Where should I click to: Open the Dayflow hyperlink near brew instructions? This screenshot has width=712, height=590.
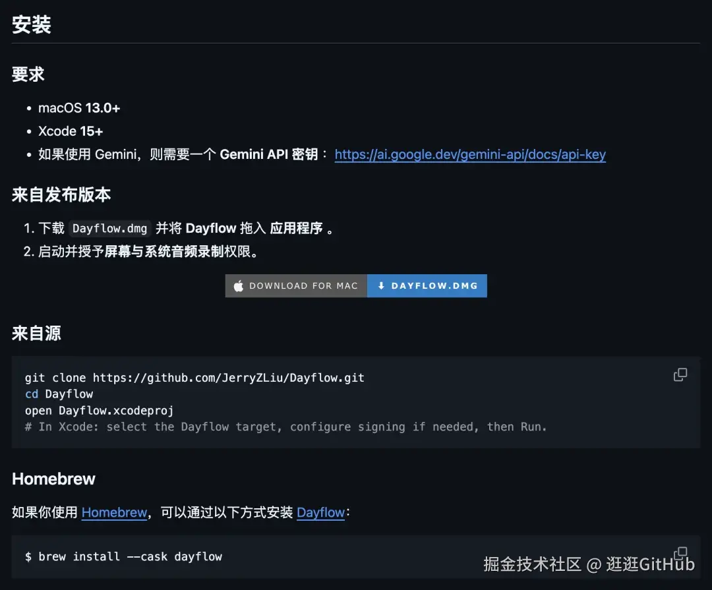click(321, 512)
